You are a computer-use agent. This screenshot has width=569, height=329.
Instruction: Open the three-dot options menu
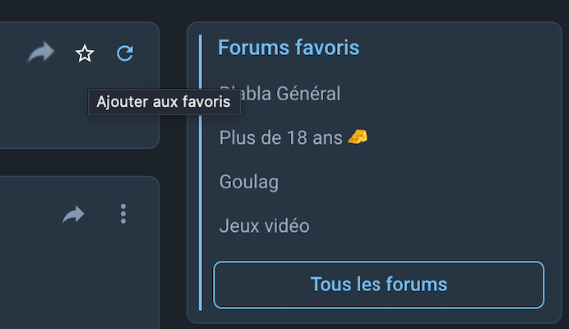[123, 214]
